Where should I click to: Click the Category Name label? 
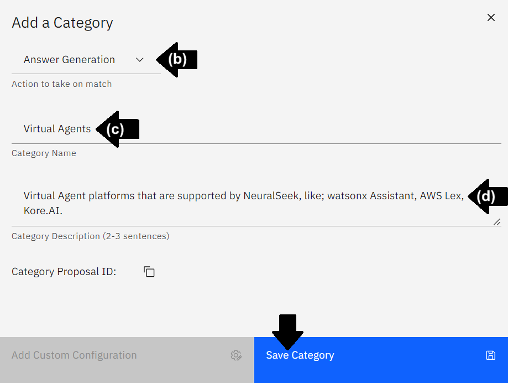coord(44,153)
